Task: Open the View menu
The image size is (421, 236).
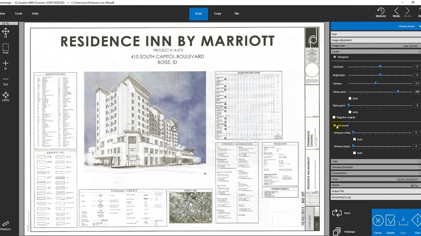Action: [2, 13]
